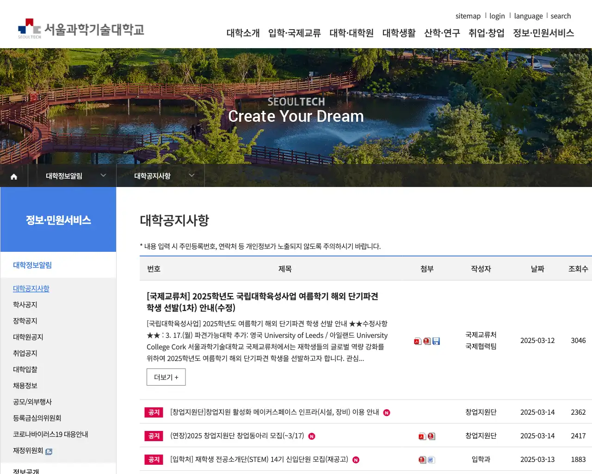Screen dimensions: 592x474
Task: Download the HWP attachment for 창업동아리 모집 notice
Action: coord(432,436)
